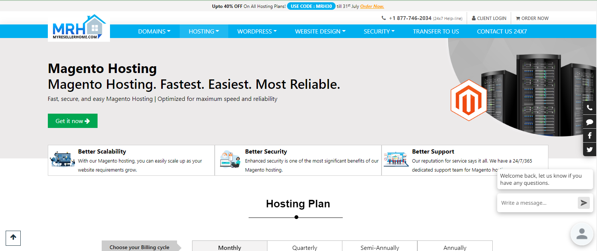The image size is (597, 251).
Task: Expand the Domains dropdown menu
Action: pyautogui.click(x=154, y=31)
